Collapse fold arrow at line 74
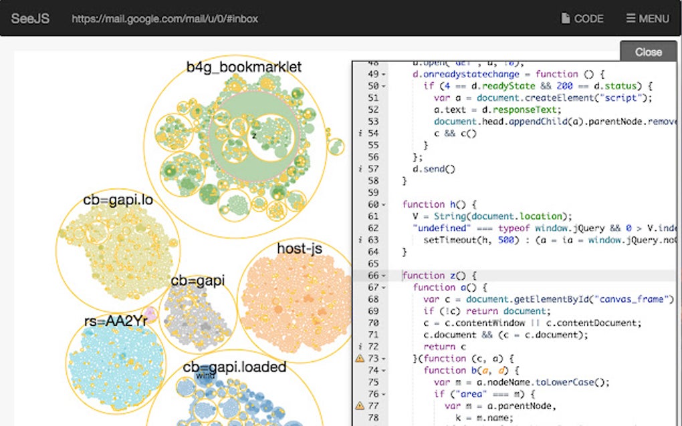This screenshot has width=682, height=426. click(384, 371)
